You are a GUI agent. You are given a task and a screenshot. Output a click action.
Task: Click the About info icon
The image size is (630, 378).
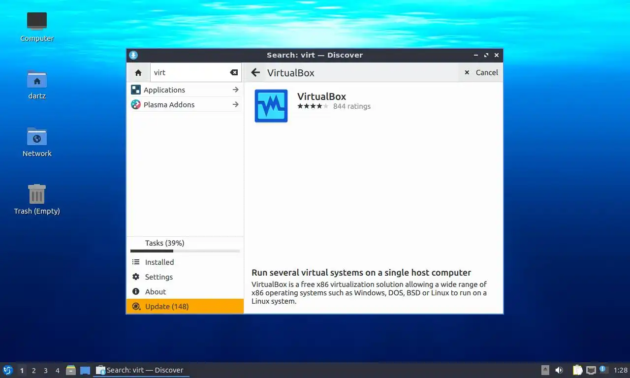pos(136,292)
